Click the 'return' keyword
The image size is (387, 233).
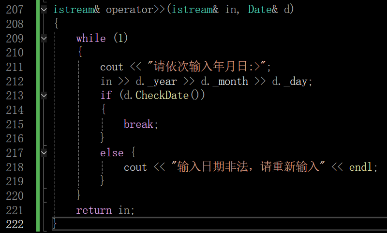click(x=94, y=210)
